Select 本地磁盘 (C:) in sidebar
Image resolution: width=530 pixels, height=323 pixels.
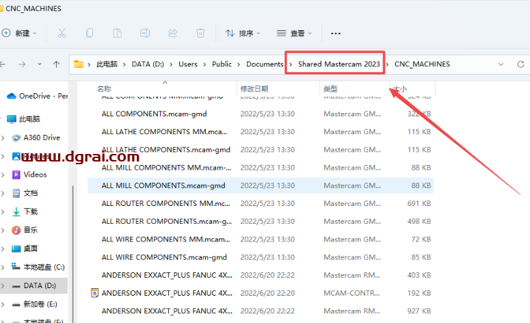(x=38, y=267)
